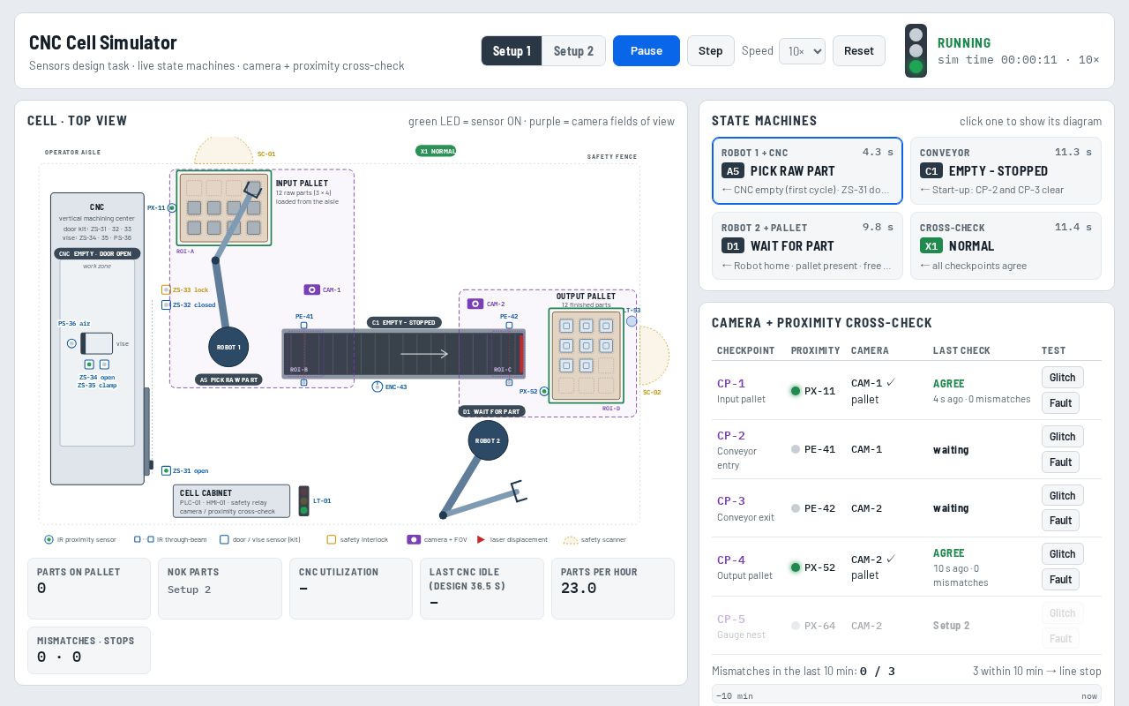Trigger Glitch for CP-2 Conveyor entry
Image resolution: width=1129 pixels, height=706 pixels.
point(1063,437)
